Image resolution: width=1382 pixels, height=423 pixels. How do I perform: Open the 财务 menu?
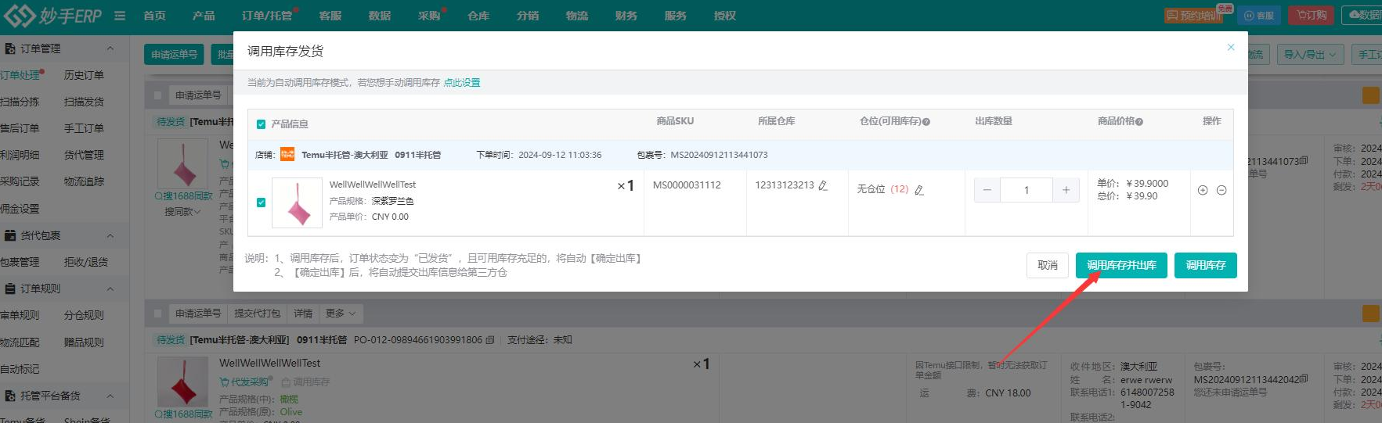tap(626, 16)
